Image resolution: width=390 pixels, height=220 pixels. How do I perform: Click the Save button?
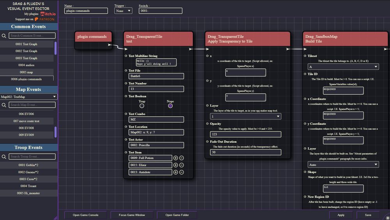pyautogui.click(x=368, y=215)
